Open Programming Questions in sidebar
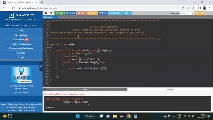The image size is (213, 120). pyautogui.click(x=21, y=48)
